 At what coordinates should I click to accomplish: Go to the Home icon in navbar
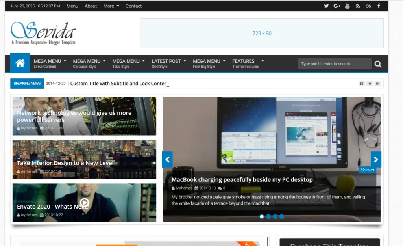tap(20, 63)
